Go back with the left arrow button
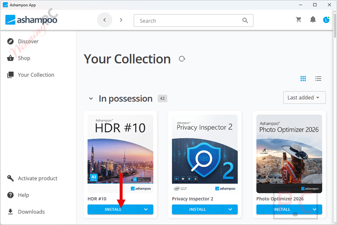337x225 pixels. (104, 20)
